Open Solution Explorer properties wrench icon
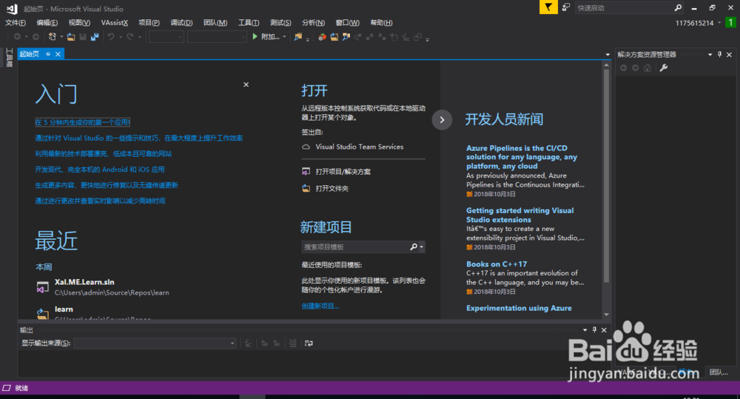This screenshot has width=740, height=399. [x=664, y=68]
